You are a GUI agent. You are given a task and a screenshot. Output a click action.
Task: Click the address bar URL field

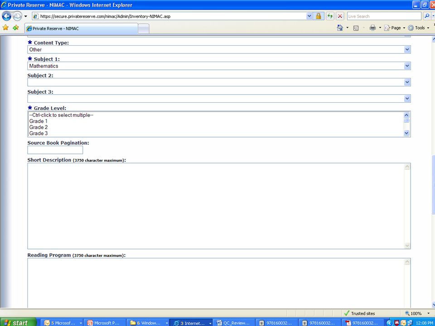coord(169,16)
